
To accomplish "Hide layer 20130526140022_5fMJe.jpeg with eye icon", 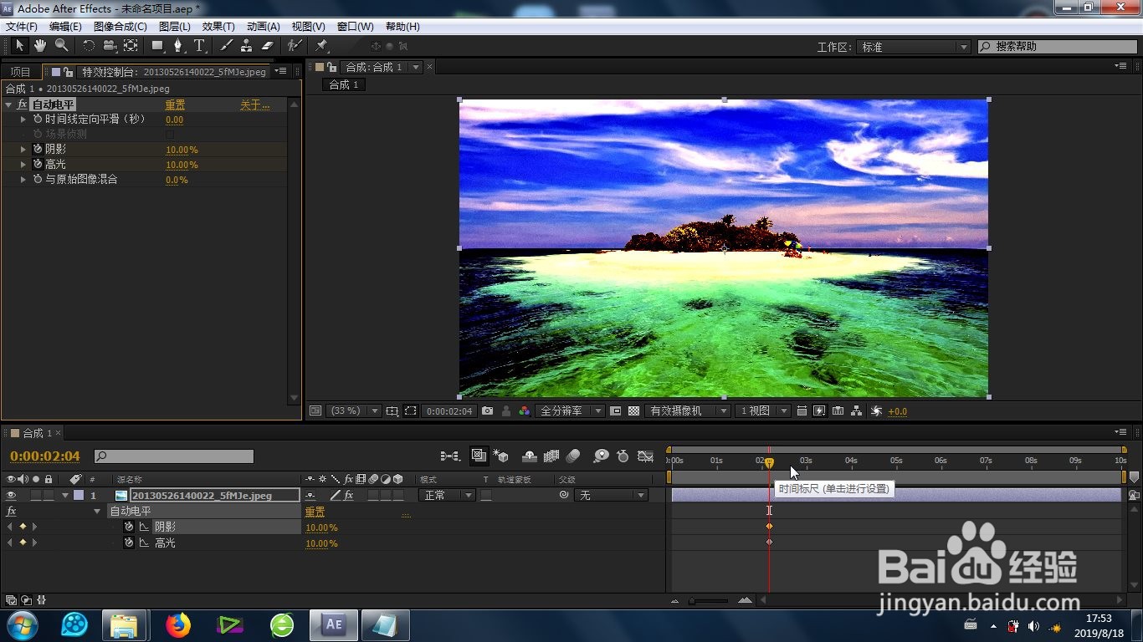I will click(11, 496).
